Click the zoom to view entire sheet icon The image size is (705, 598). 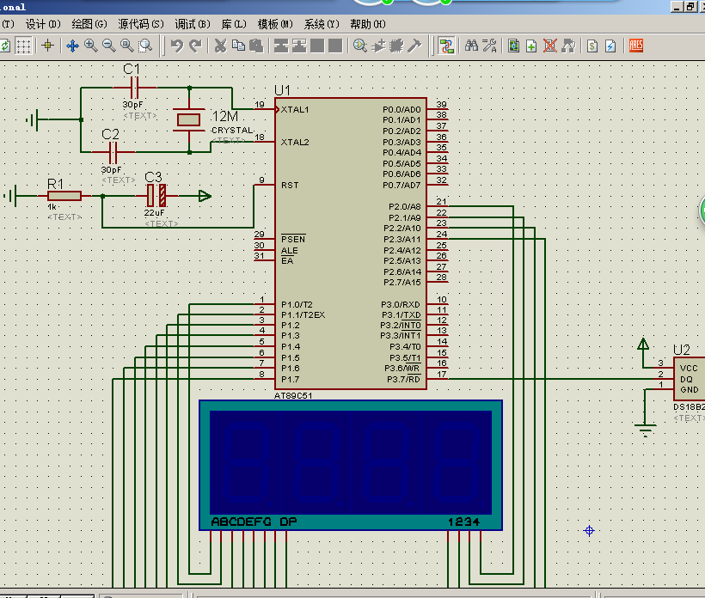coord(127,46)
